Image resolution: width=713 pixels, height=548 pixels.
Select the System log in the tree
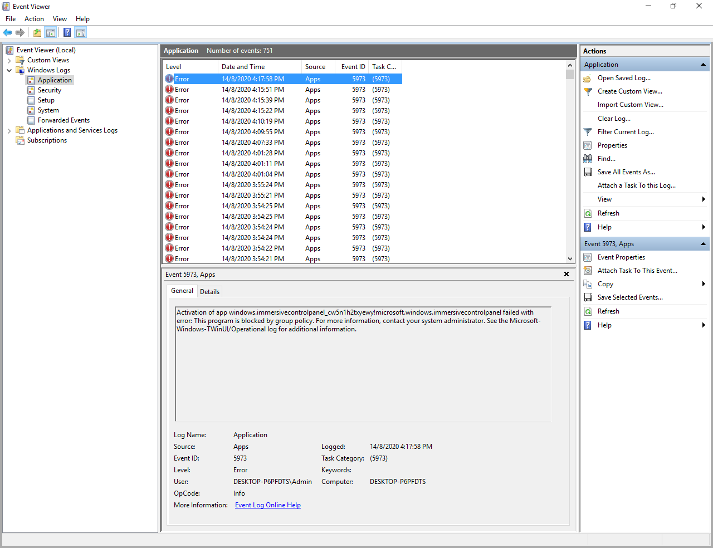click(x=48, y=110)
